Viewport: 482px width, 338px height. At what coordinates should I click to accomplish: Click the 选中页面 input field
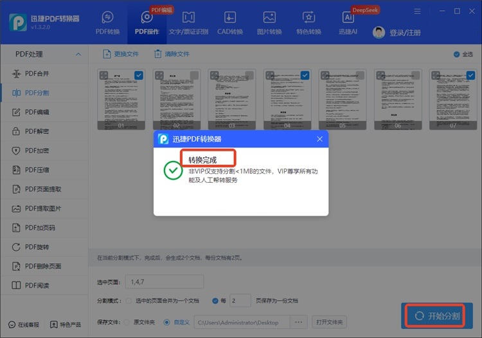166,281
